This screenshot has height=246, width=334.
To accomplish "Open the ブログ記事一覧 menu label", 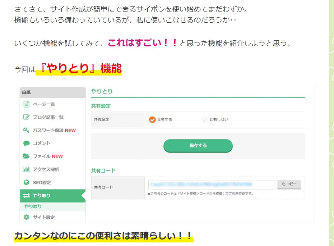I will tap(48, 117).
